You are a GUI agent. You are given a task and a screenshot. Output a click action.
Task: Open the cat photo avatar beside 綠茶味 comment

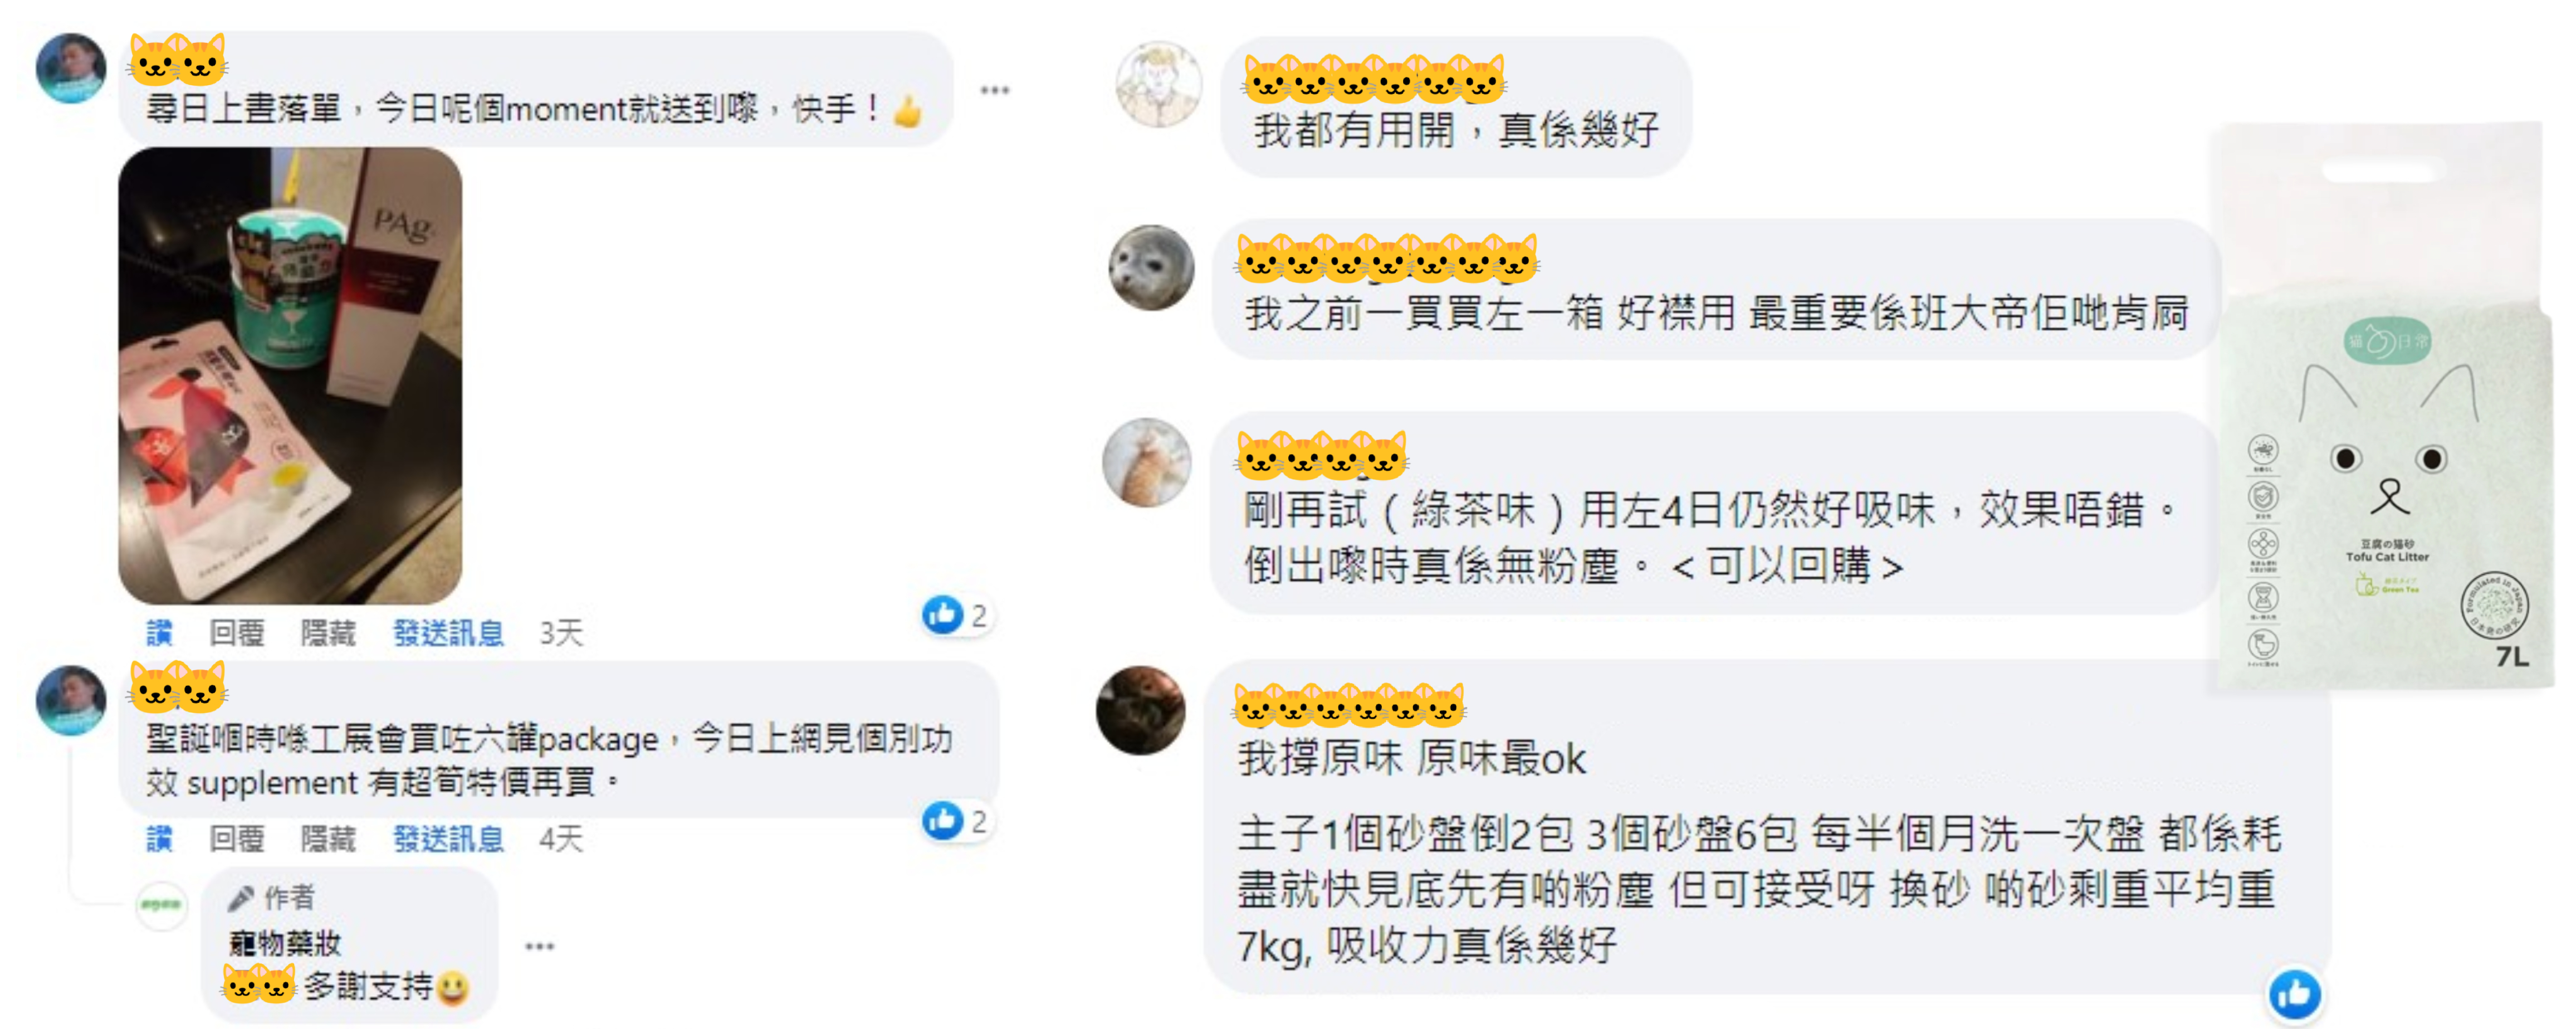1146,461
